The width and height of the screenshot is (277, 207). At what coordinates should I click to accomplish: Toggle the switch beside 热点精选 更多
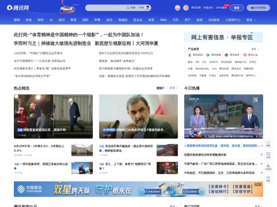click(x=160, y=88)
